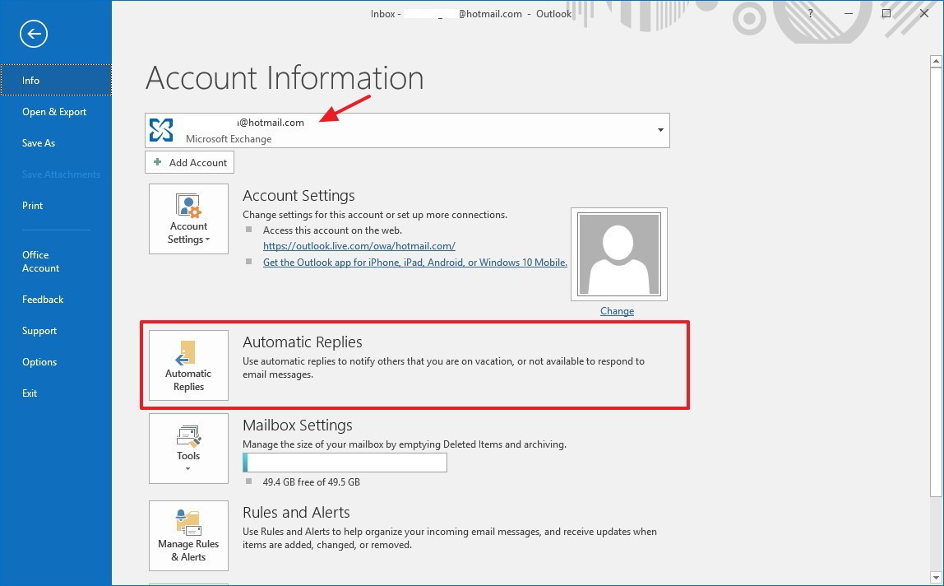Click the Mailbox Settings heading
The width and height of the screenshot is (944, 586).
tap(298, 425)
